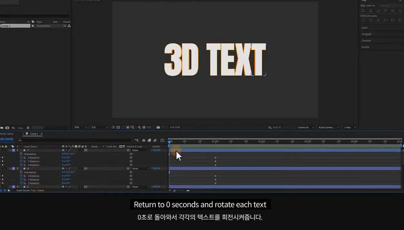This screenshot has height=230, width=404.
Task: Click the Stretch value of layer T
Action: click(156, 150)
